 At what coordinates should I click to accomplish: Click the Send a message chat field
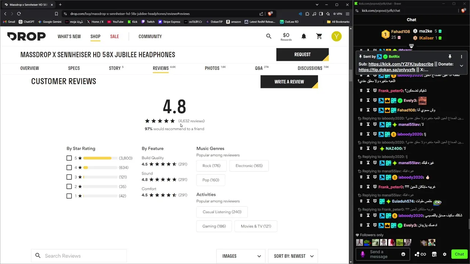tap(383, 254)
